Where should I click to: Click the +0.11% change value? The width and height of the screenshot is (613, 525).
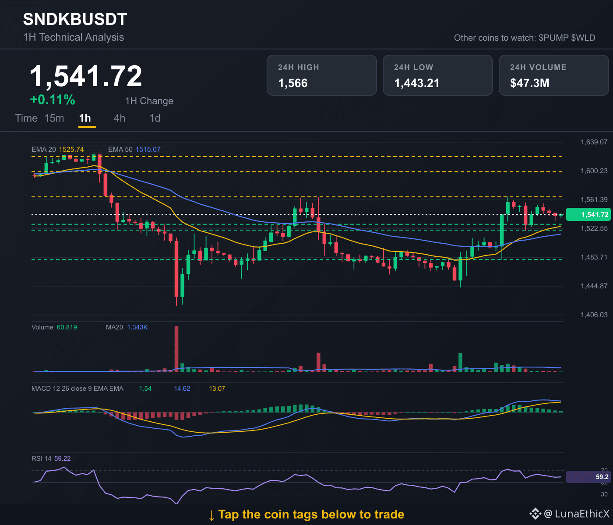(x=53, y=100)
